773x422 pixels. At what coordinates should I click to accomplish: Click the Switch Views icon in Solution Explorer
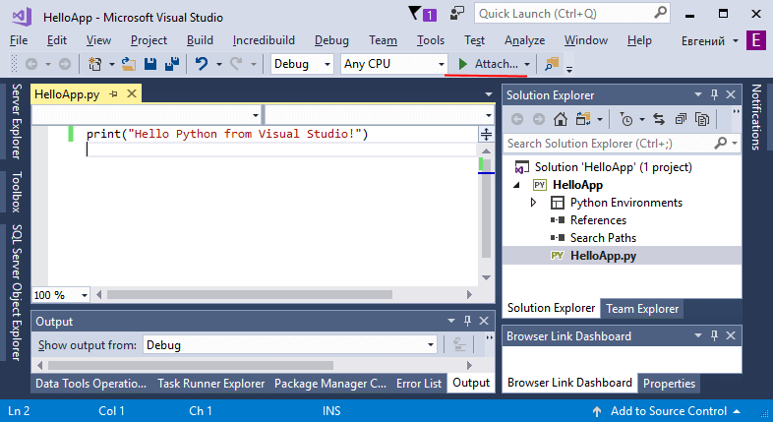click(x=583, y=119)
